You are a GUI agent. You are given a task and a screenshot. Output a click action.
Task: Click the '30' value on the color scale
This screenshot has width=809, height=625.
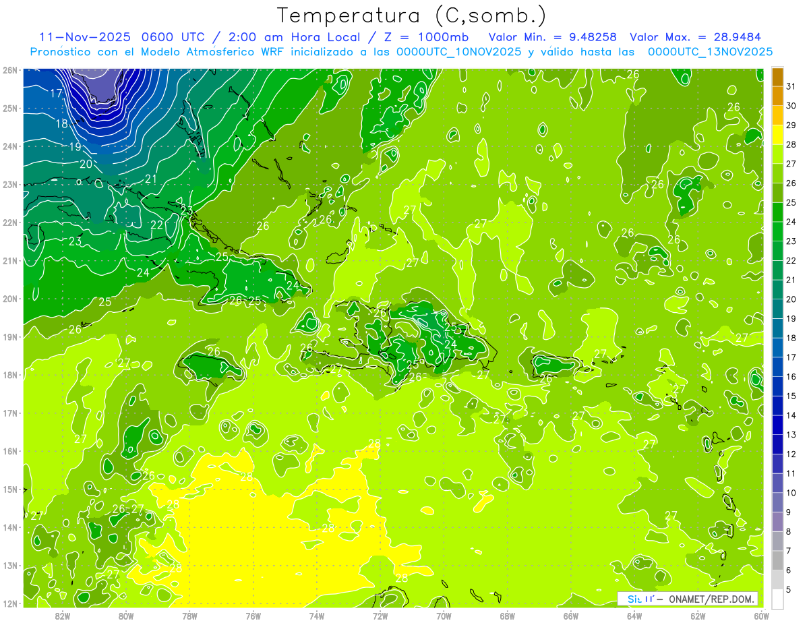coord(791,106)
